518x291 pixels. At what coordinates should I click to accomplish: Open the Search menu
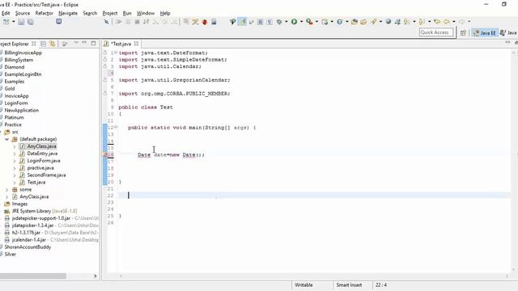pos(90,13)
